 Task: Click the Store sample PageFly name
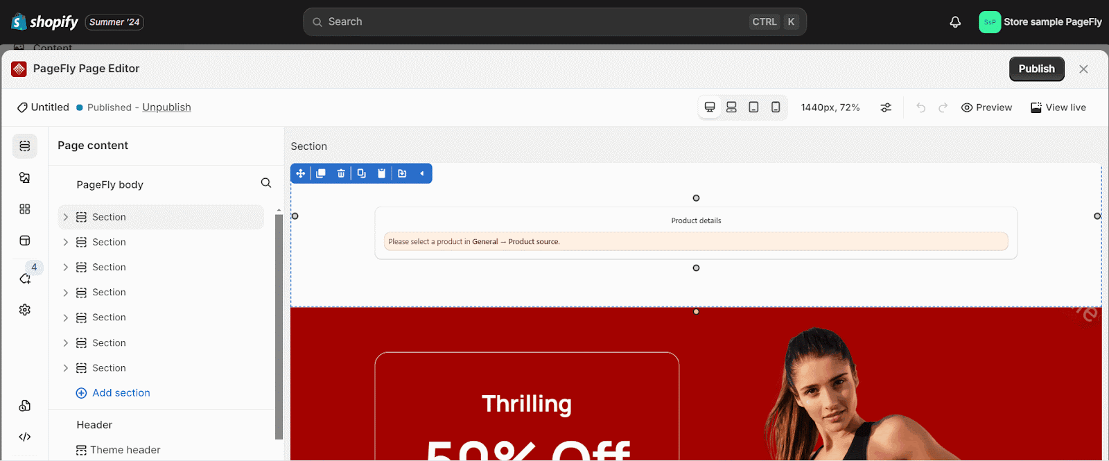pyautogui.click(x=1053, y=22)
